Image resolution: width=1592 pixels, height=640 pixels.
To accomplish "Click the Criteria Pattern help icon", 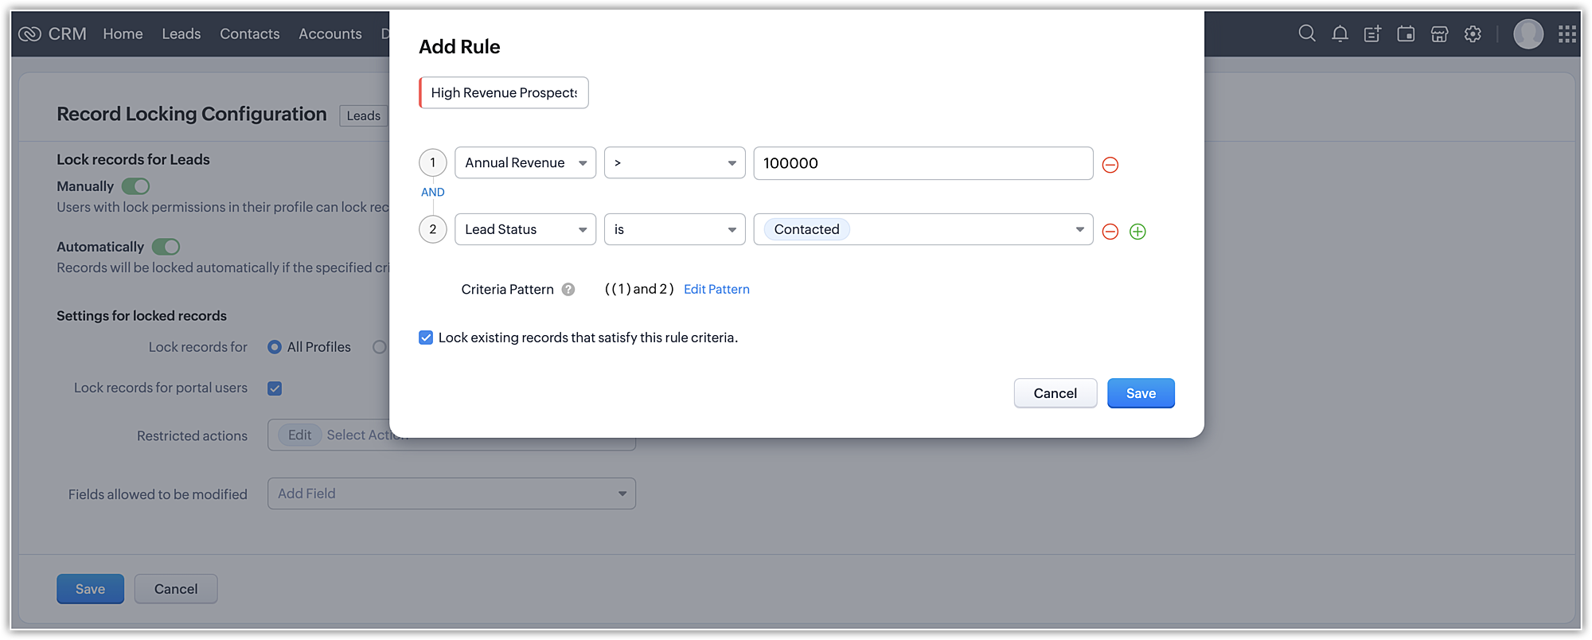I will tap(568, 290).
